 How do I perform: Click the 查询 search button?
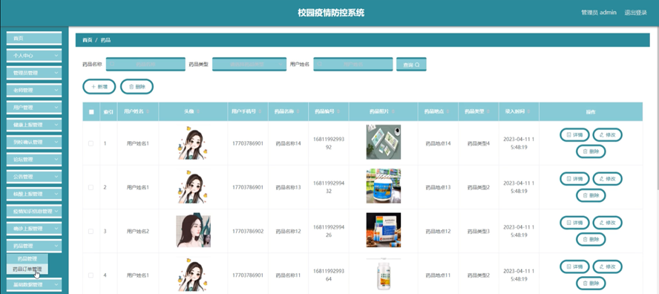click(411, 65)
